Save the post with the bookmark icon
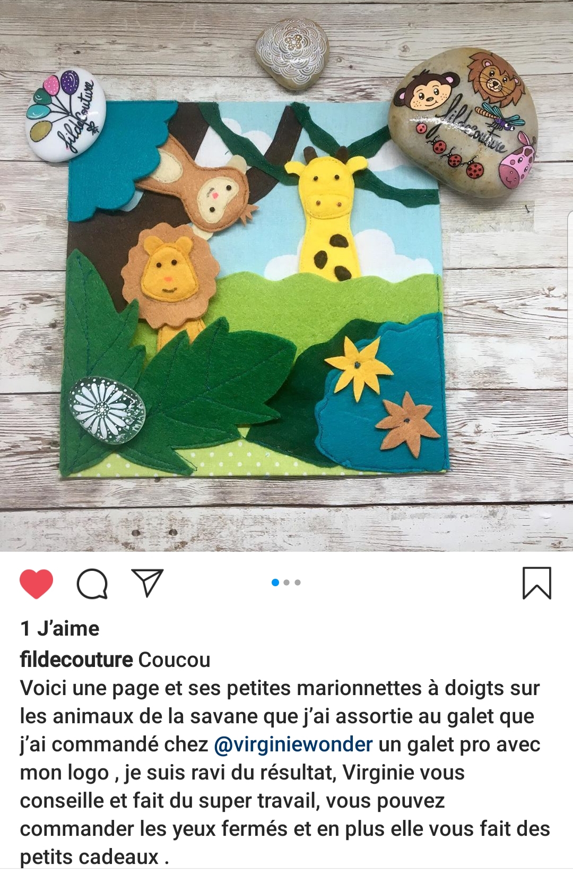 coord(537,583)
